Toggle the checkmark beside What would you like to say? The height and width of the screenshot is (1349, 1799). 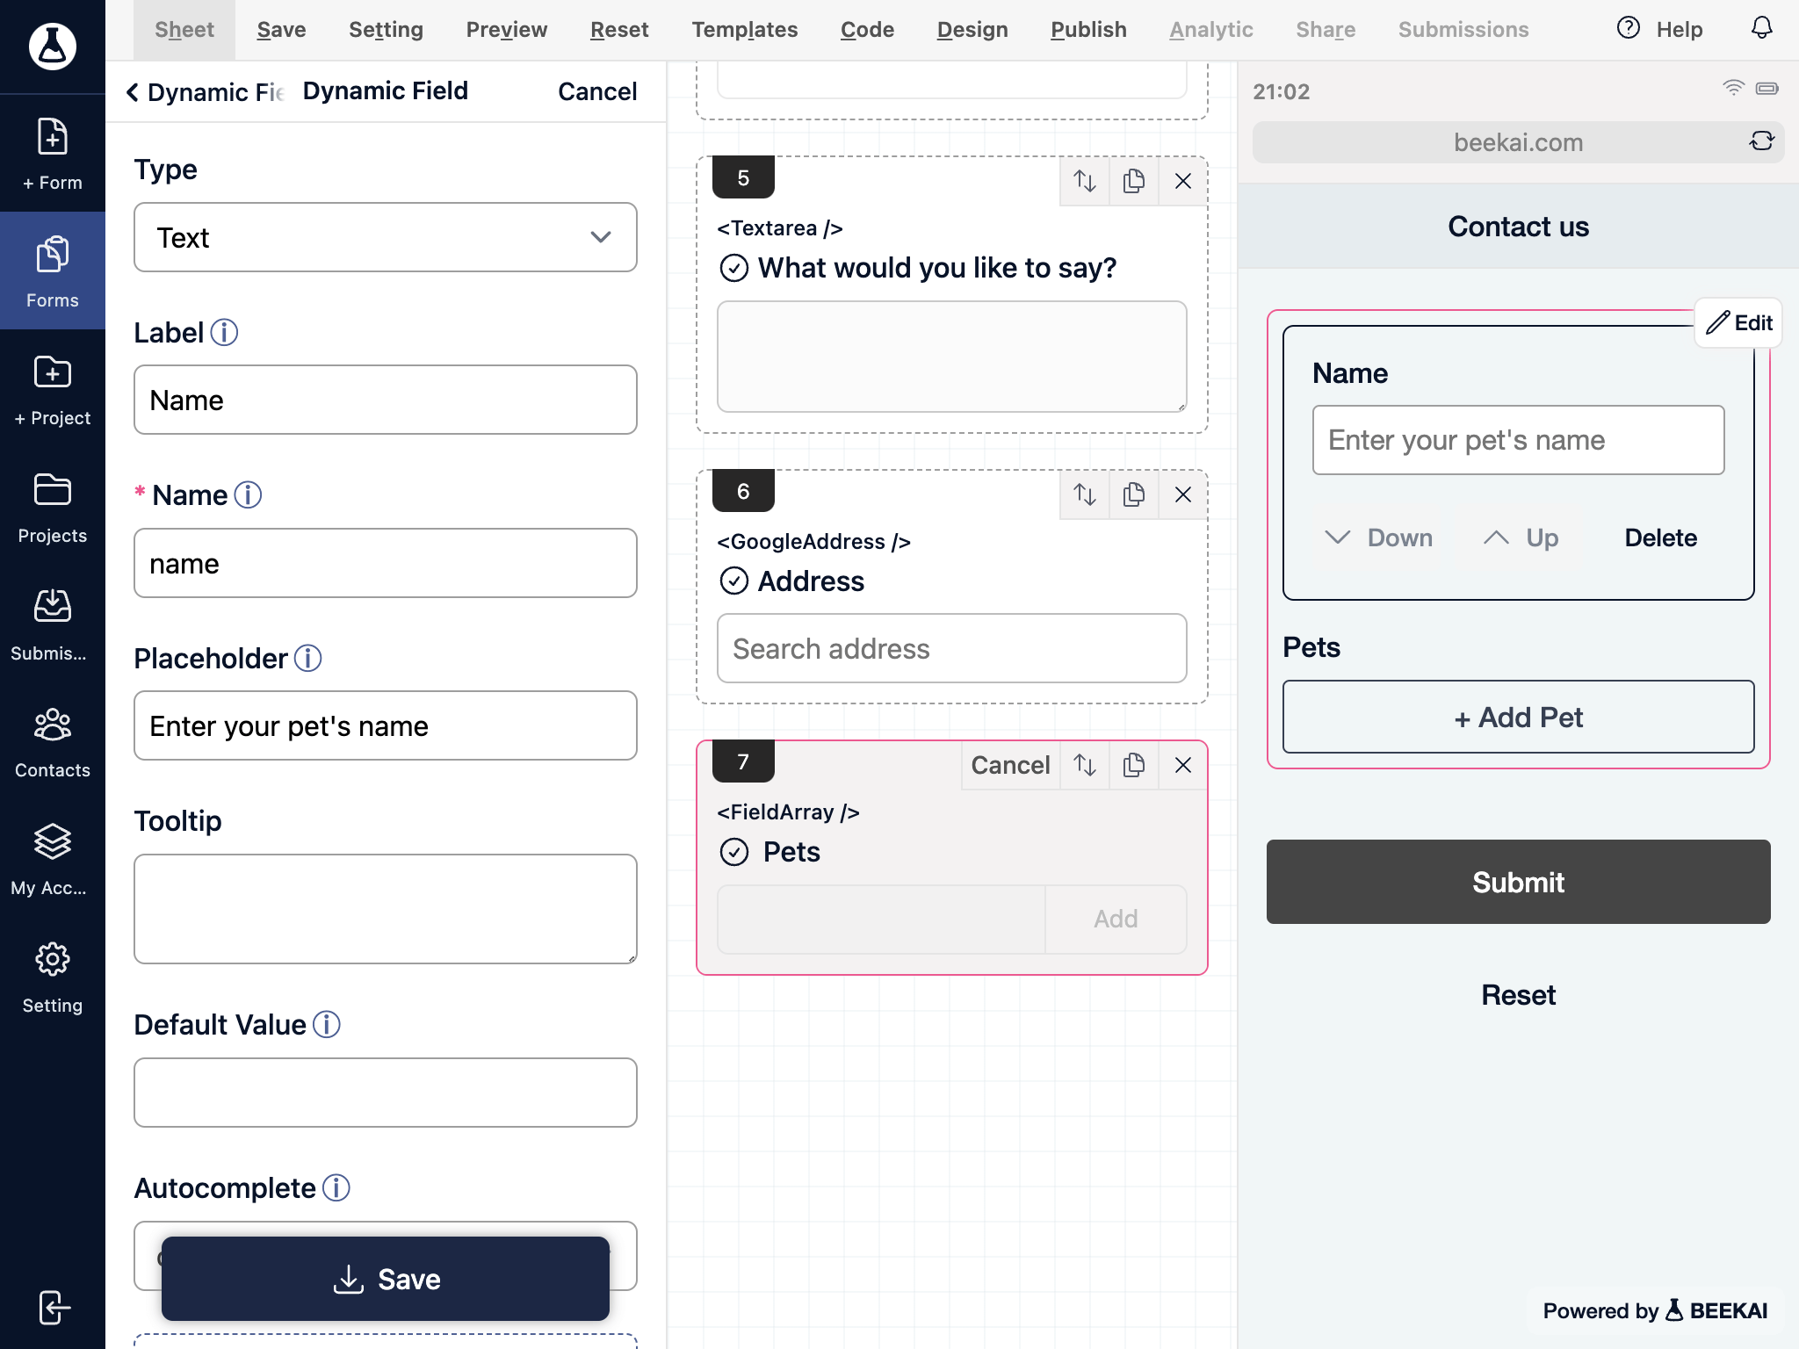pyautogui.click(x=734, y=268)
